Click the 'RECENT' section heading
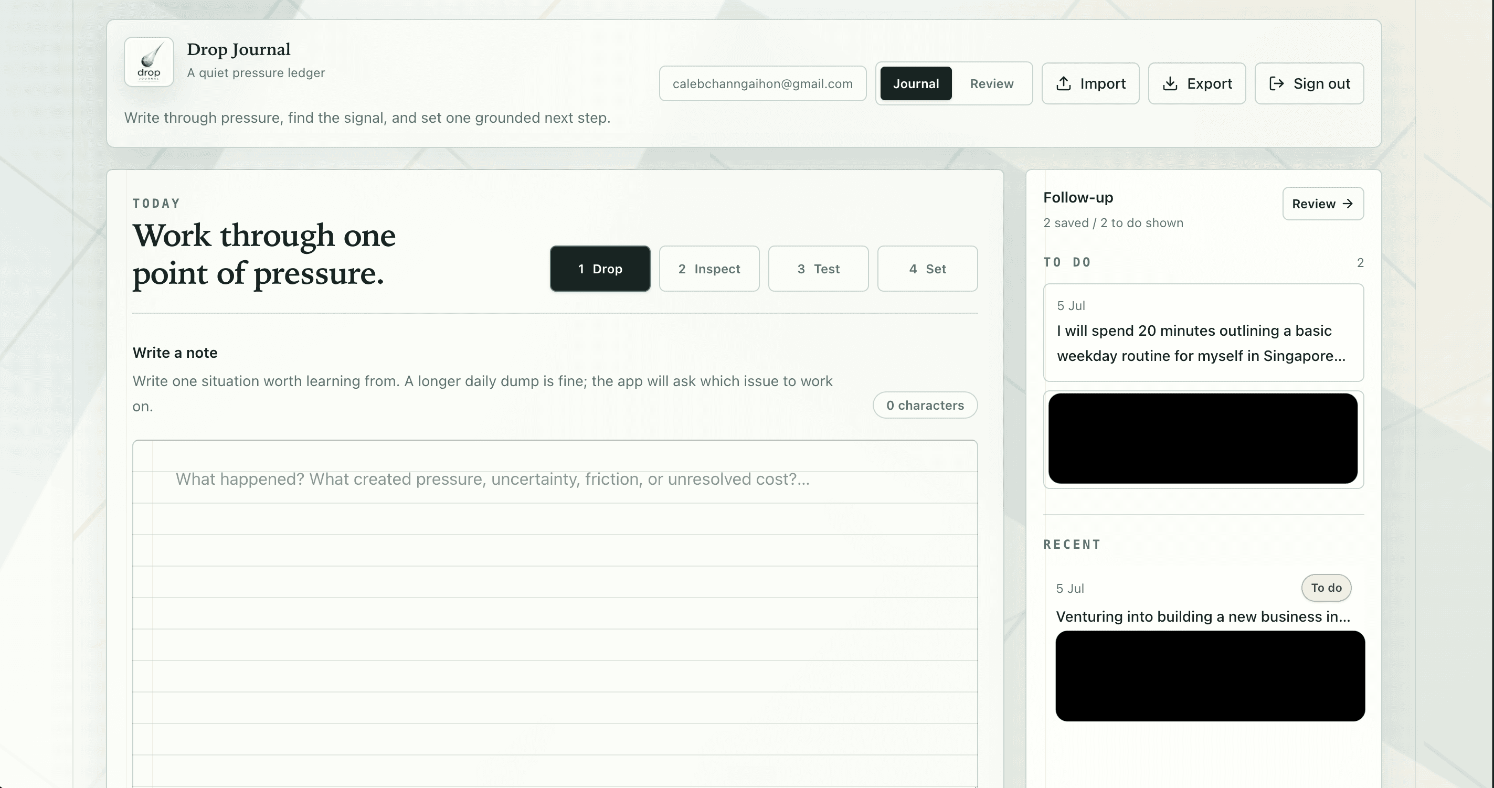This screenshot has height=788, width=1494. coord(1072,545)
